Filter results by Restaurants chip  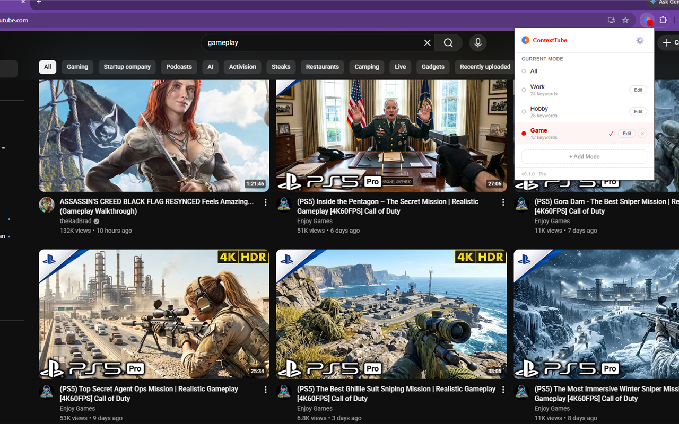coord(323,67)
